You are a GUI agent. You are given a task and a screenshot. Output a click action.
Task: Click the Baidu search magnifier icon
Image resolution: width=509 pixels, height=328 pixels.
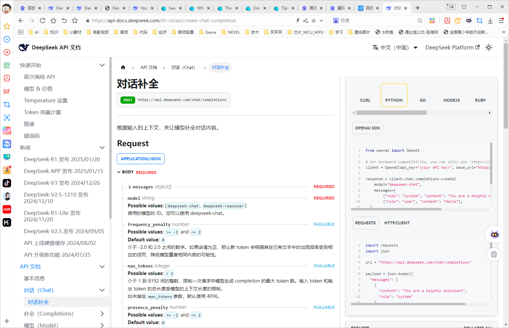pos(420,21)
